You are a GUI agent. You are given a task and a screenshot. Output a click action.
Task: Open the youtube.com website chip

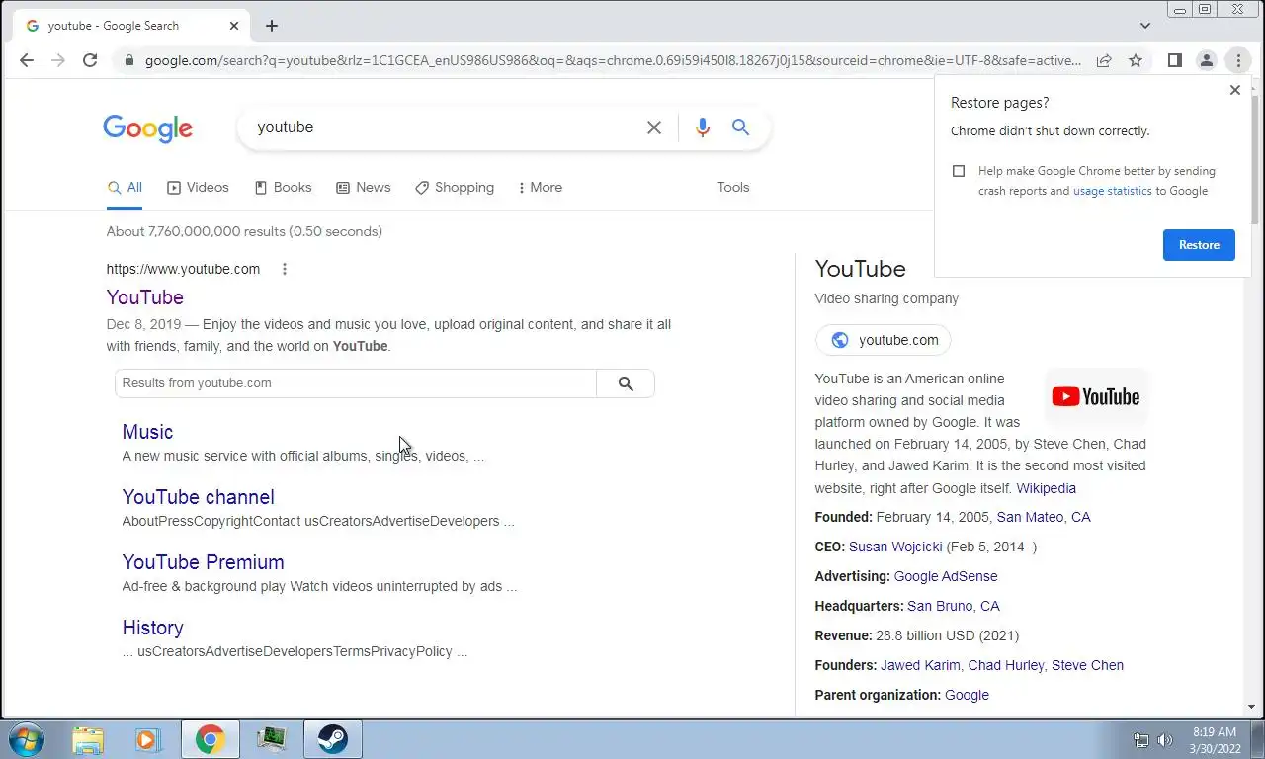click(x=883, y=340)
